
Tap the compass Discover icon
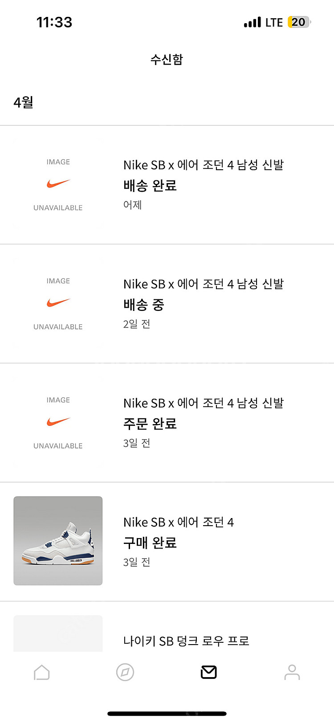pos(125,672)
